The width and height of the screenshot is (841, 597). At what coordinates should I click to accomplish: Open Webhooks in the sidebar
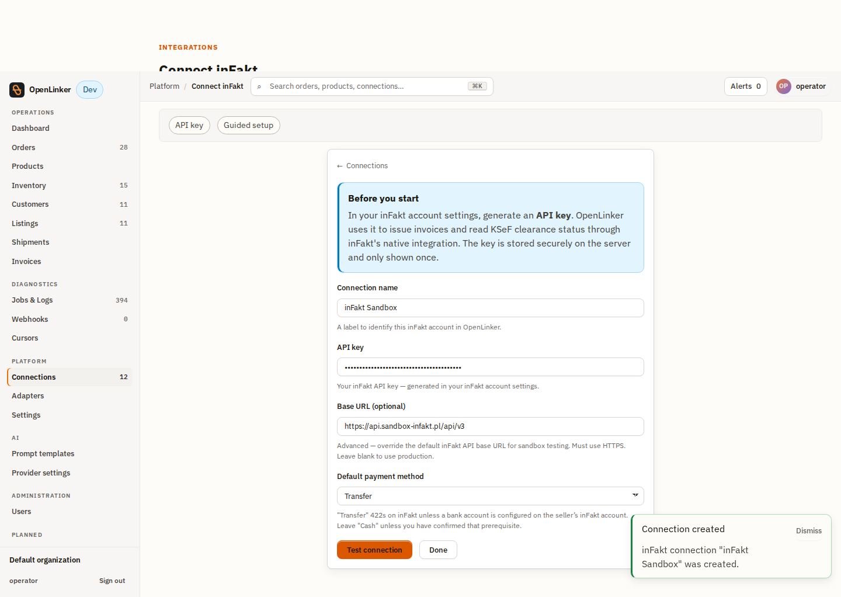69,319
